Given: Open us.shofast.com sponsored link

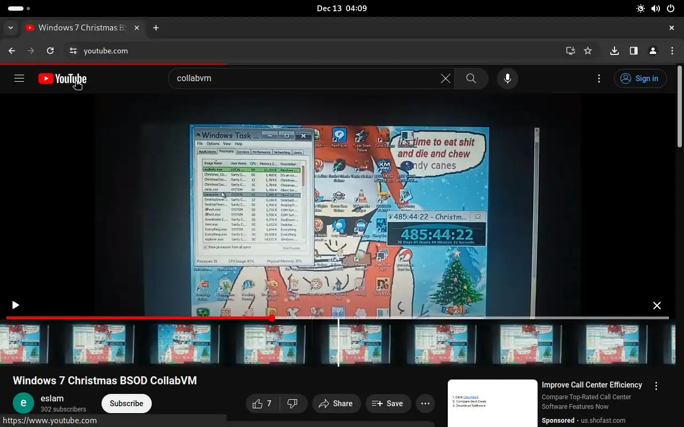Looking at the screenshot, I should [x=603, y=420].
